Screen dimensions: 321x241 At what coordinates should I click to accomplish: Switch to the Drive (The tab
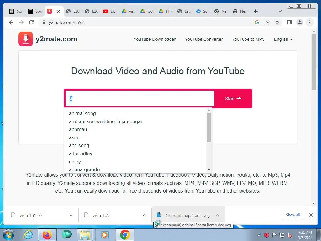click(165, 11)
